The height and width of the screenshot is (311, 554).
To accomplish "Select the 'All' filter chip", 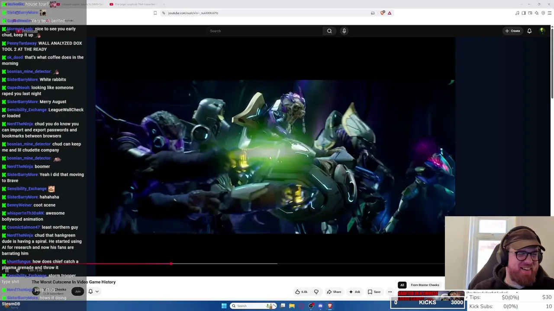I will point(402,285).
